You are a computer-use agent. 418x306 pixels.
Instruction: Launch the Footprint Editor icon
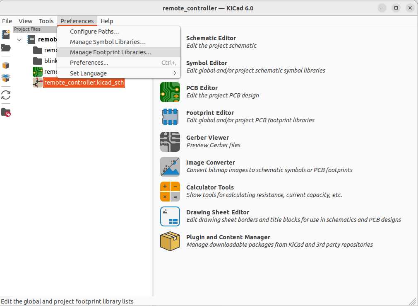(x=170, y=117)
